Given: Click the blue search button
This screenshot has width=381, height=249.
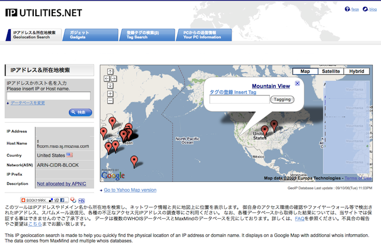Looking at the screenshot, I should (81, 112).
